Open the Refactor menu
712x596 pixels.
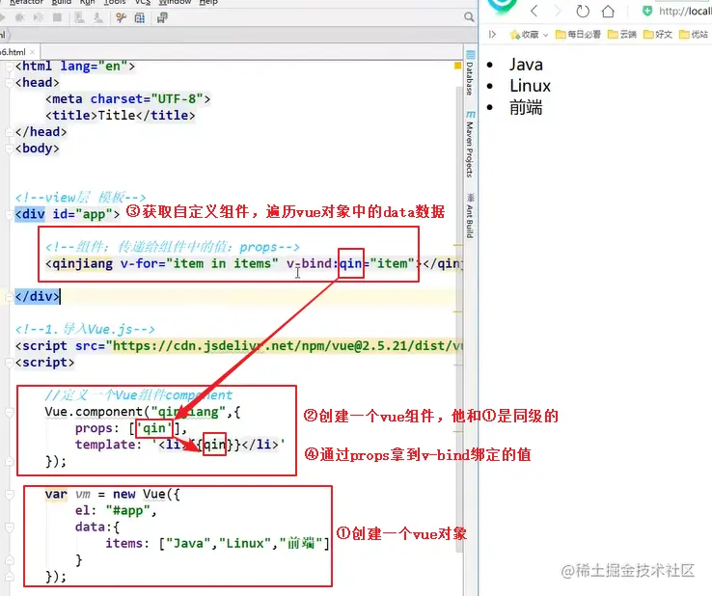pyautogui.click(x=26, y=2)
